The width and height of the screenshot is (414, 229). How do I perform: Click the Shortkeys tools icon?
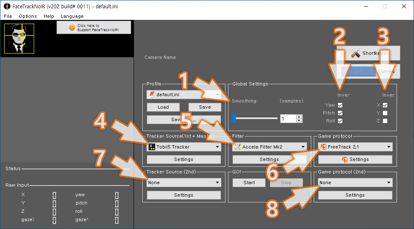[x=356, y=53]
